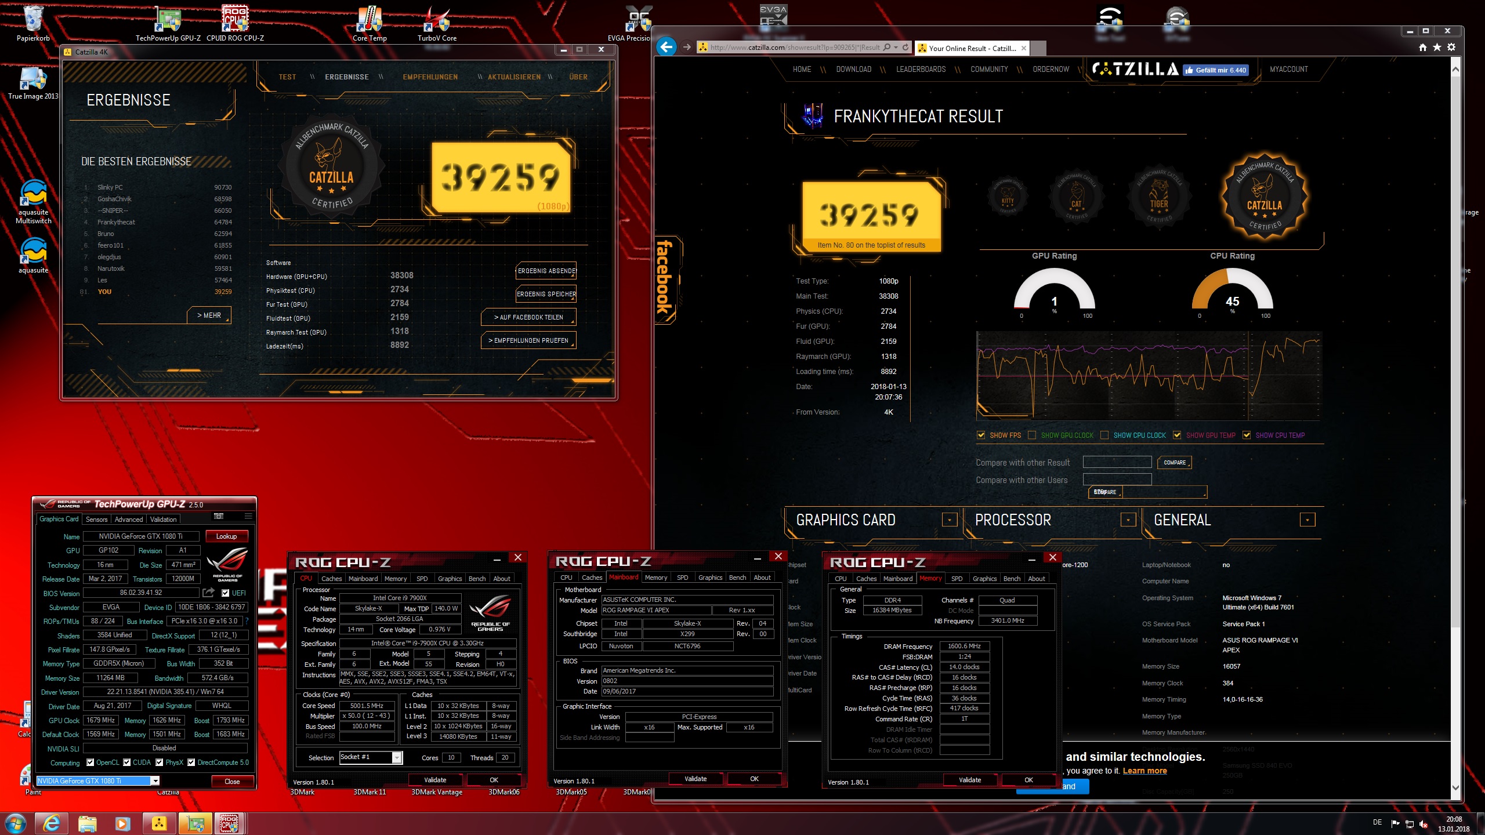Screen dimensions: 1485x835
Task: Collapse the GENERAL section
Action: click(x=1307, y=520)
